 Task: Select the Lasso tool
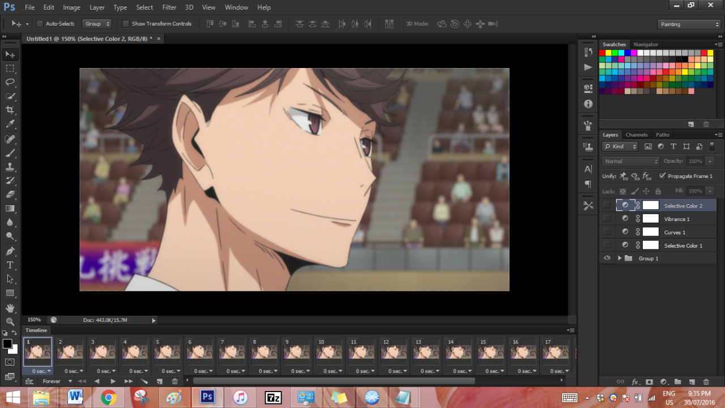pyautogui.click(x=10, y=82)
